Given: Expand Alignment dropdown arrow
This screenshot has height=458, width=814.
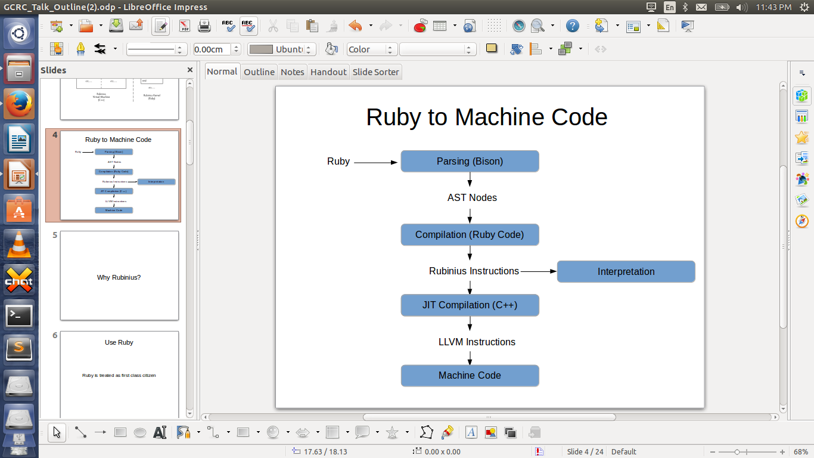Looking at the screenshot, I should 551,49.
